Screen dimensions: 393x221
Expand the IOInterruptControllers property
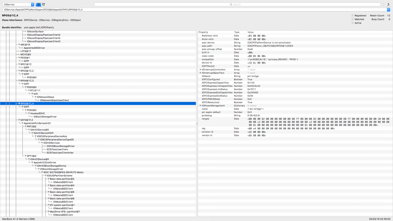coord(200,69)
